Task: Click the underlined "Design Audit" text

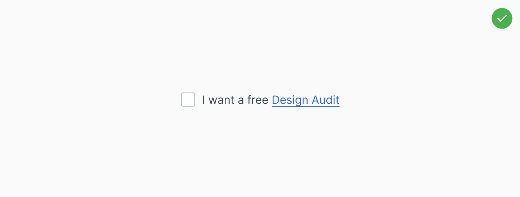Action: [x=305, y=100]
